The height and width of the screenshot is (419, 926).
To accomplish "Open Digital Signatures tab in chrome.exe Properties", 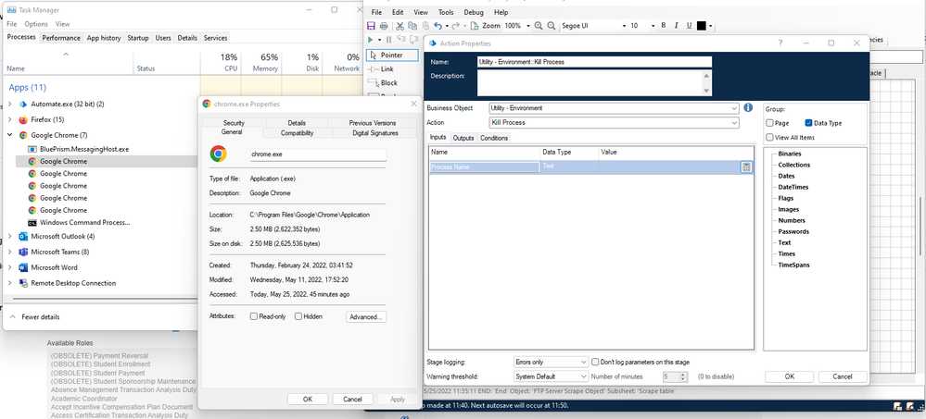I will pyautogui.click(x=375, y=133).
